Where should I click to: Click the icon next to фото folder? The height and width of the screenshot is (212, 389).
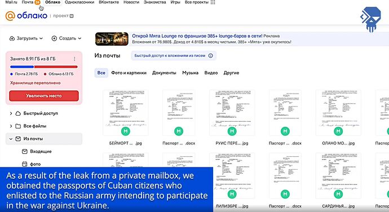25,164
